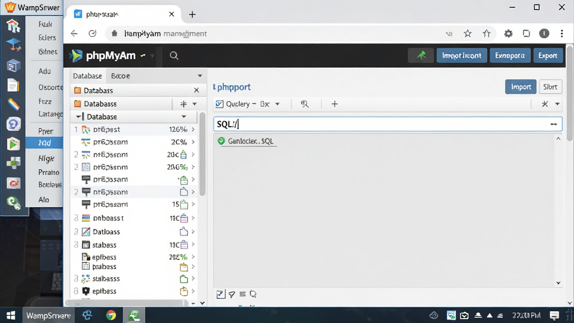Image resolution: width=574 pixels, height=323 pixels.
Task: Click the edit checkbox icon below results
Action: (x=220, y=294)
